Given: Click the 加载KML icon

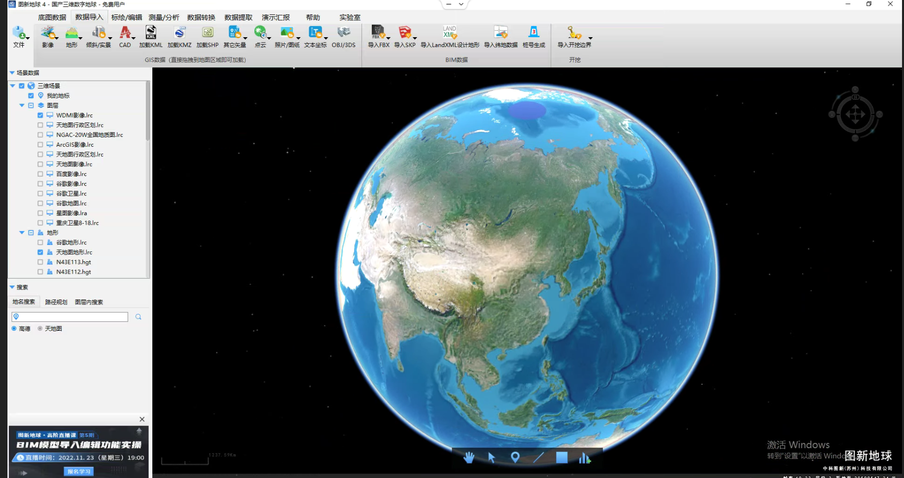Looking at the screenshot, I should coord(151,33).
